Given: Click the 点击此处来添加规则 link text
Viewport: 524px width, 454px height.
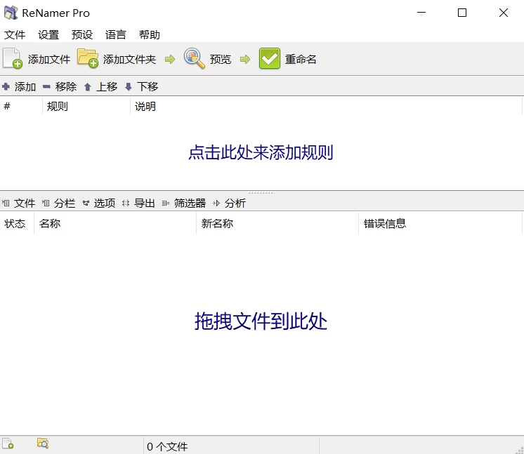Looking at the screenshot, I should pos(261,152).
